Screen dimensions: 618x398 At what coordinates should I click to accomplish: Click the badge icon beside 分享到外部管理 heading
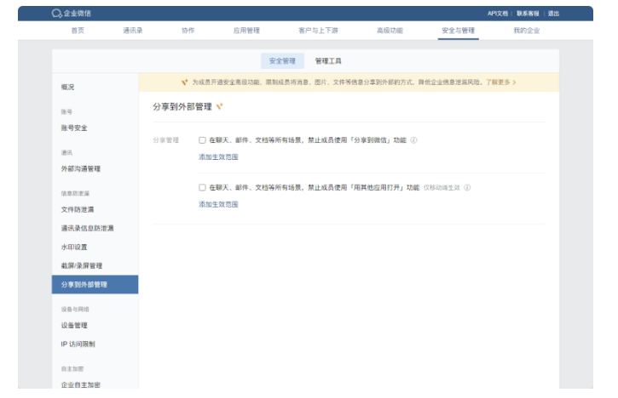coord(219,107)
